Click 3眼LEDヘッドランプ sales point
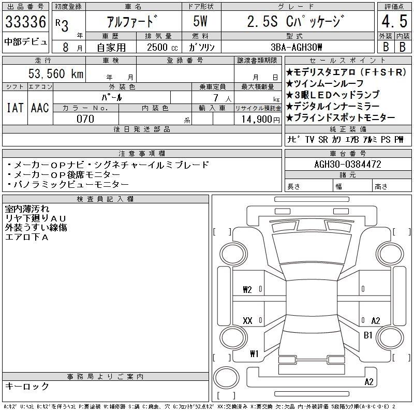 [333, 95]
